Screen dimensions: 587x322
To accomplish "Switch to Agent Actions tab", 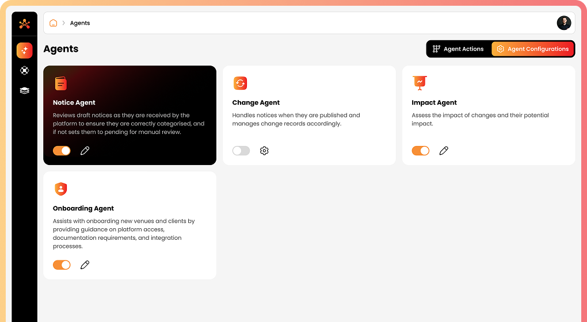I will 458,49.
